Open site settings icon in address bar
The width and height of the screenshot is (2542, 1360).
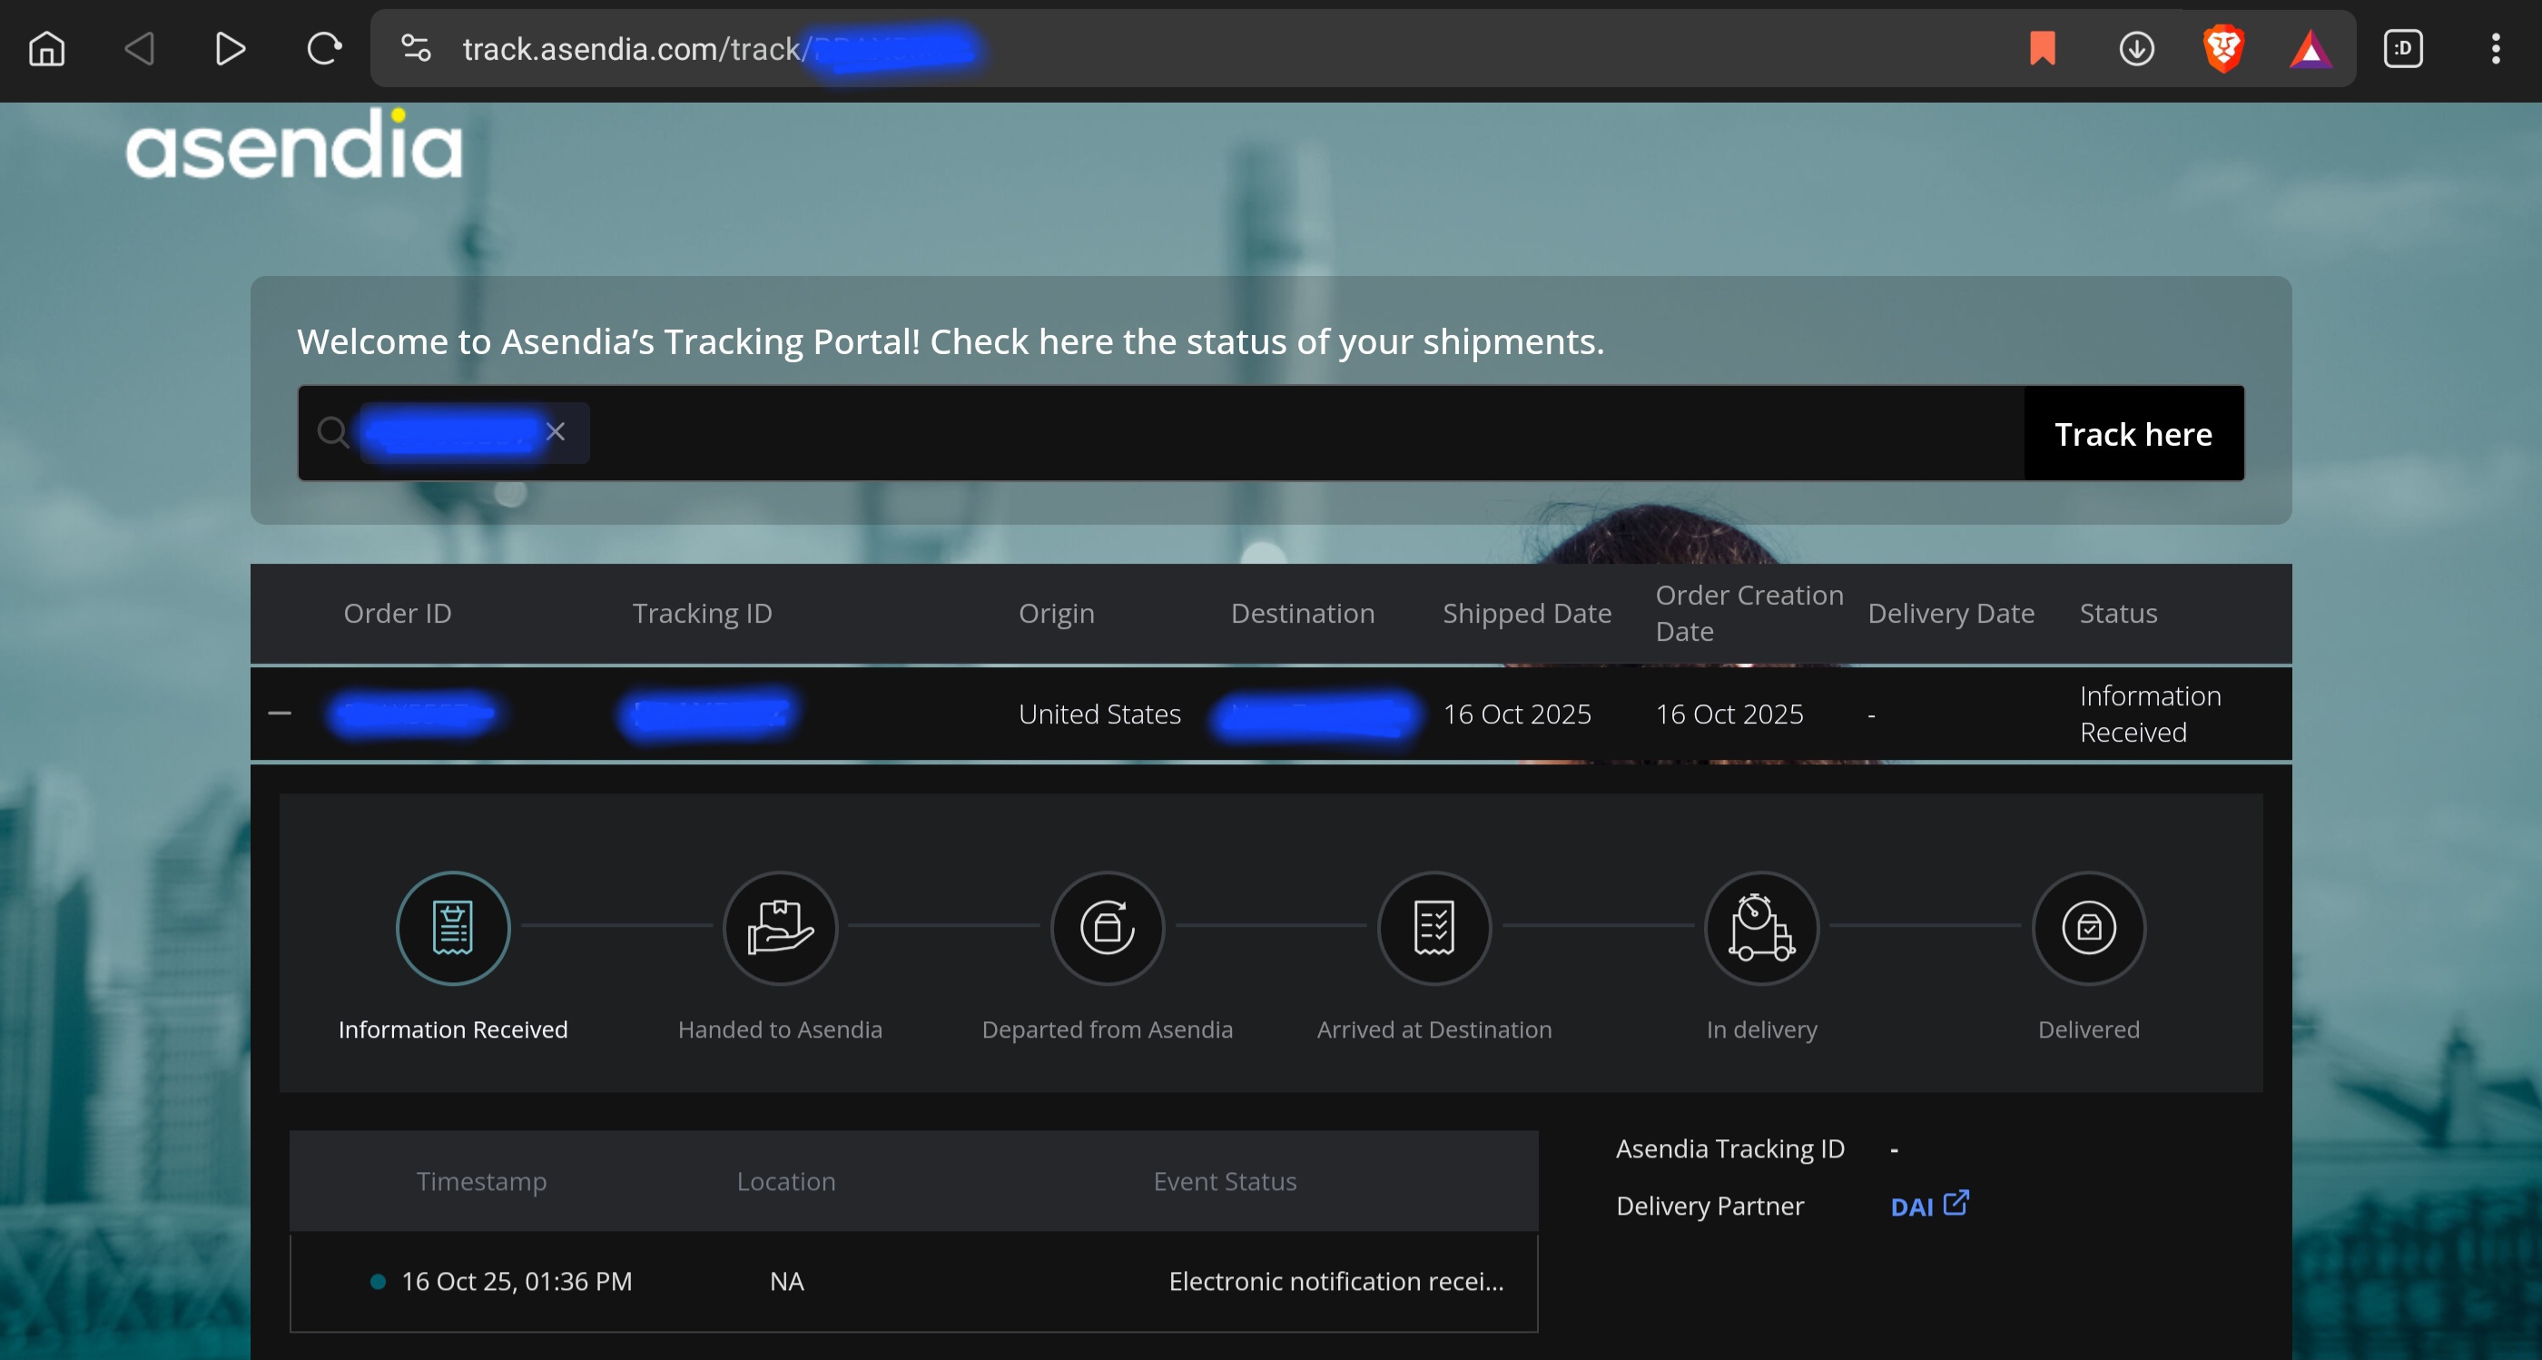pos(416,48)
